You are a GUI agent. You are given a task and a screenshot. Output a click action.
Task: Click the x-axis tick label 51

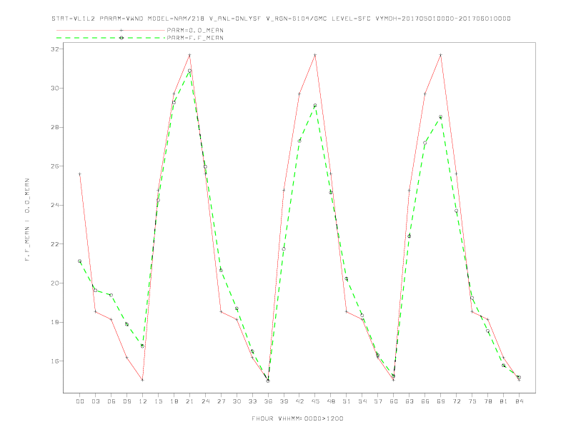tap(346, 401)
